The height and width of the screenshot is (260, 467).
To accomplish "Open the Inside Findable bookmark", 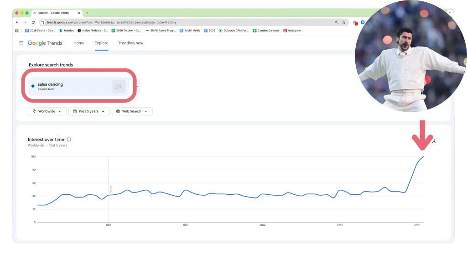I will [93, 31].
